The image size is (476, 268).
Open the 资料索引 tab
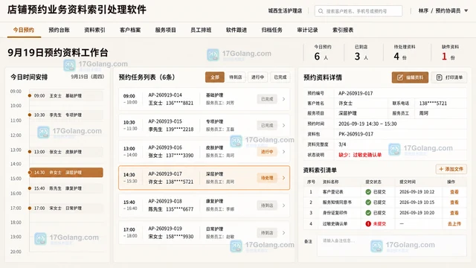click(94, 30)
